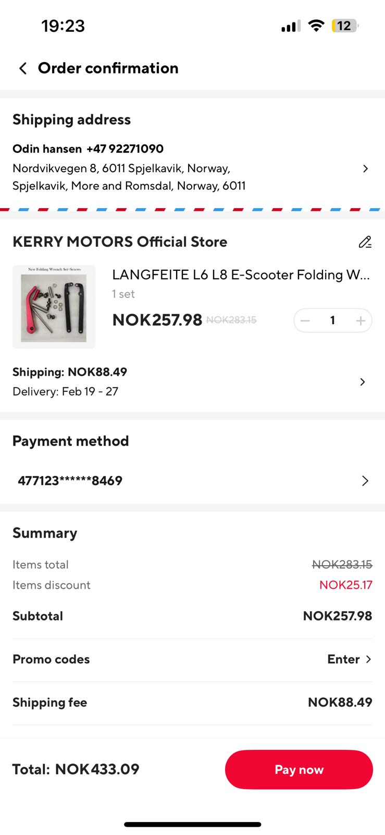Tap the back arrow icon

point(22,68)
